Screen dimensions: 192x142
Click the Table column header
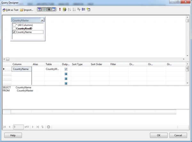(49, 64)
